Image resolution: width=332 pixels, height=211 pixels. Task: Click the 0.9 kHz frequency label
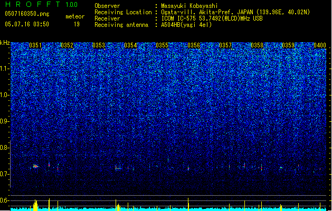(x=5, y=121)
